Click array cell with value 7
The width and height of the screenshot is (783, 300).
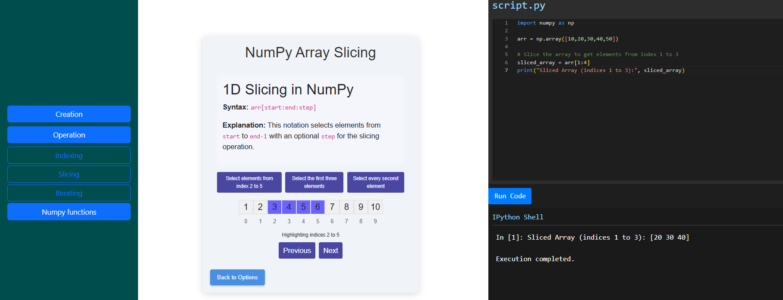point(332,207)
